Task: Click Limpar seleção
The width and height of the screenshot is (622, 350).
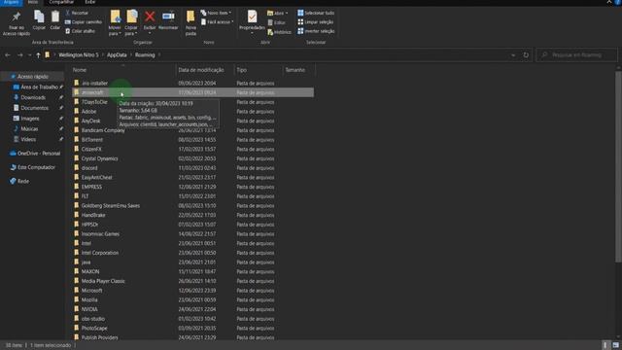Action: coord(315,21)
